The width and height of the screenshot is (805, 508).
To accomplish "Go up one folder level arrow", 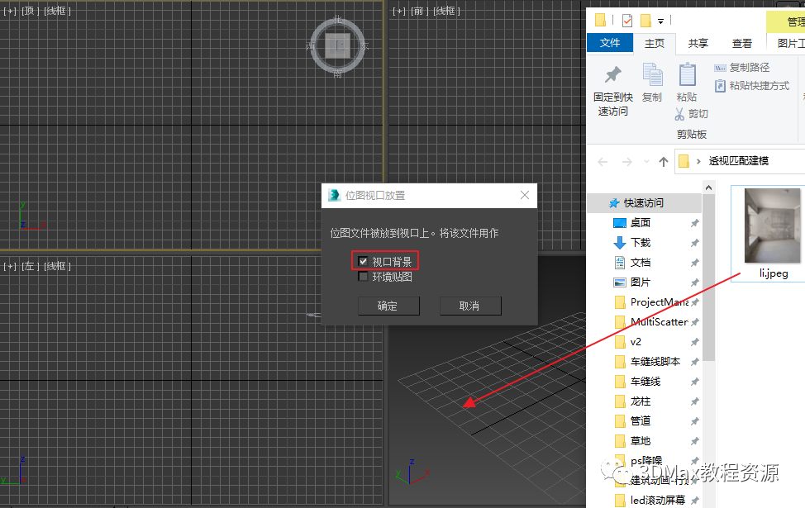I will [664, 162].
